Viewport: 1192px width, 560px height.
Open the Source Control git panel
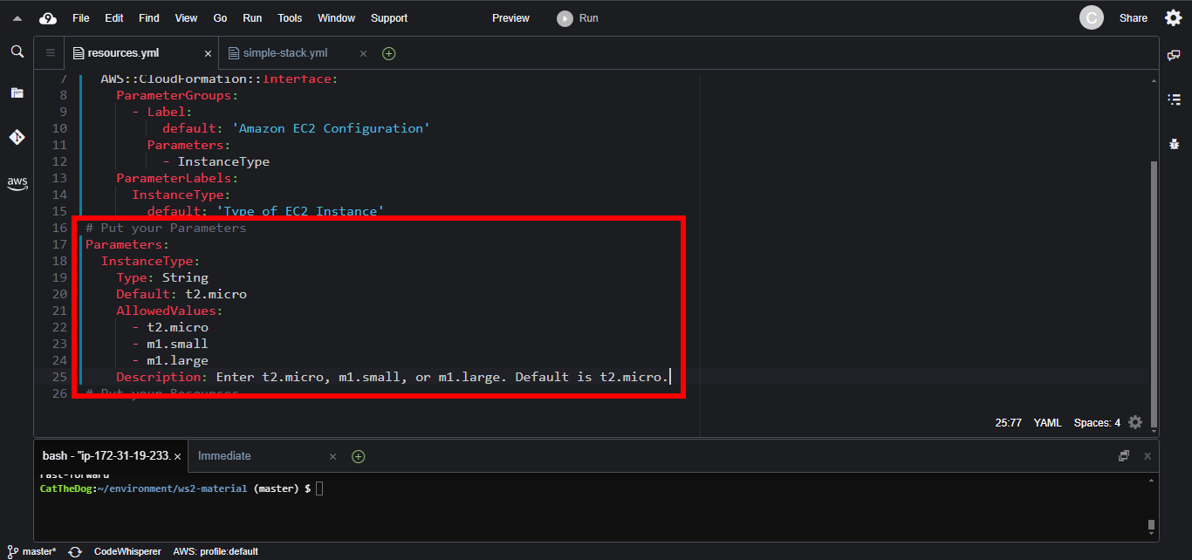[17, 137]
